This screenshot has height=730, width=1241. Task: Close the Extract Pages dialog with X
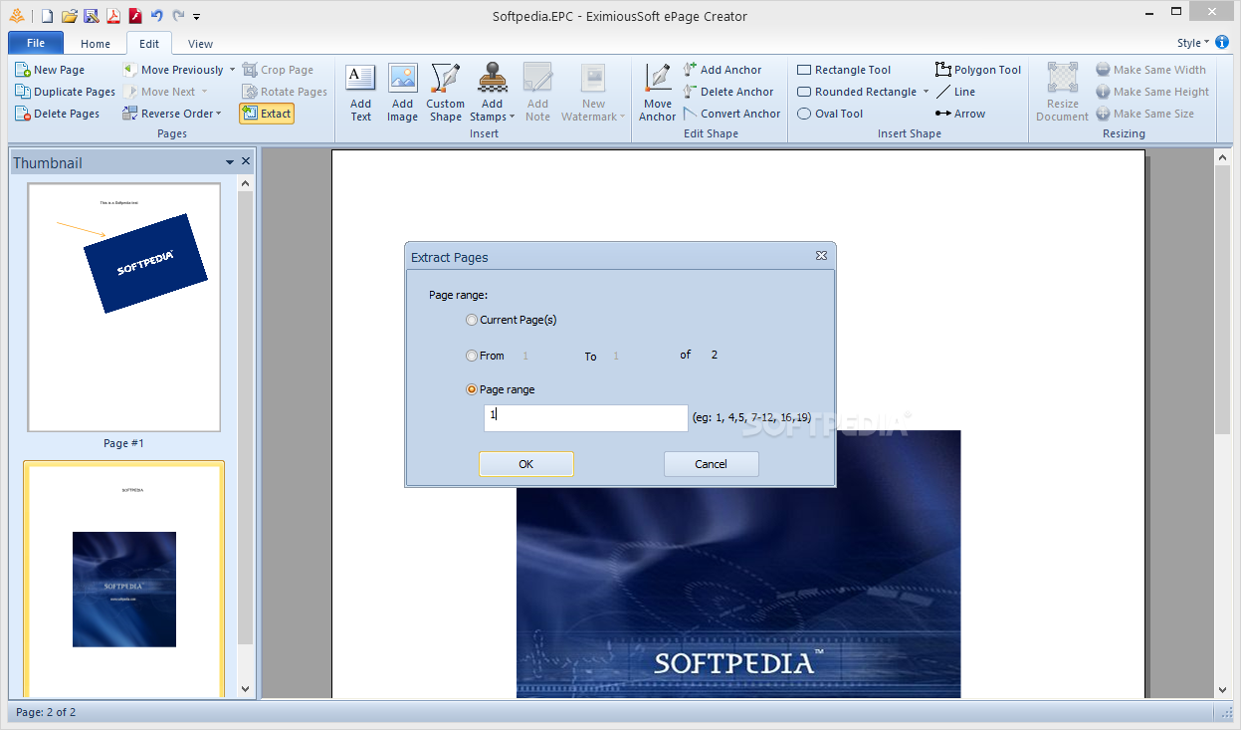point(821,256)
